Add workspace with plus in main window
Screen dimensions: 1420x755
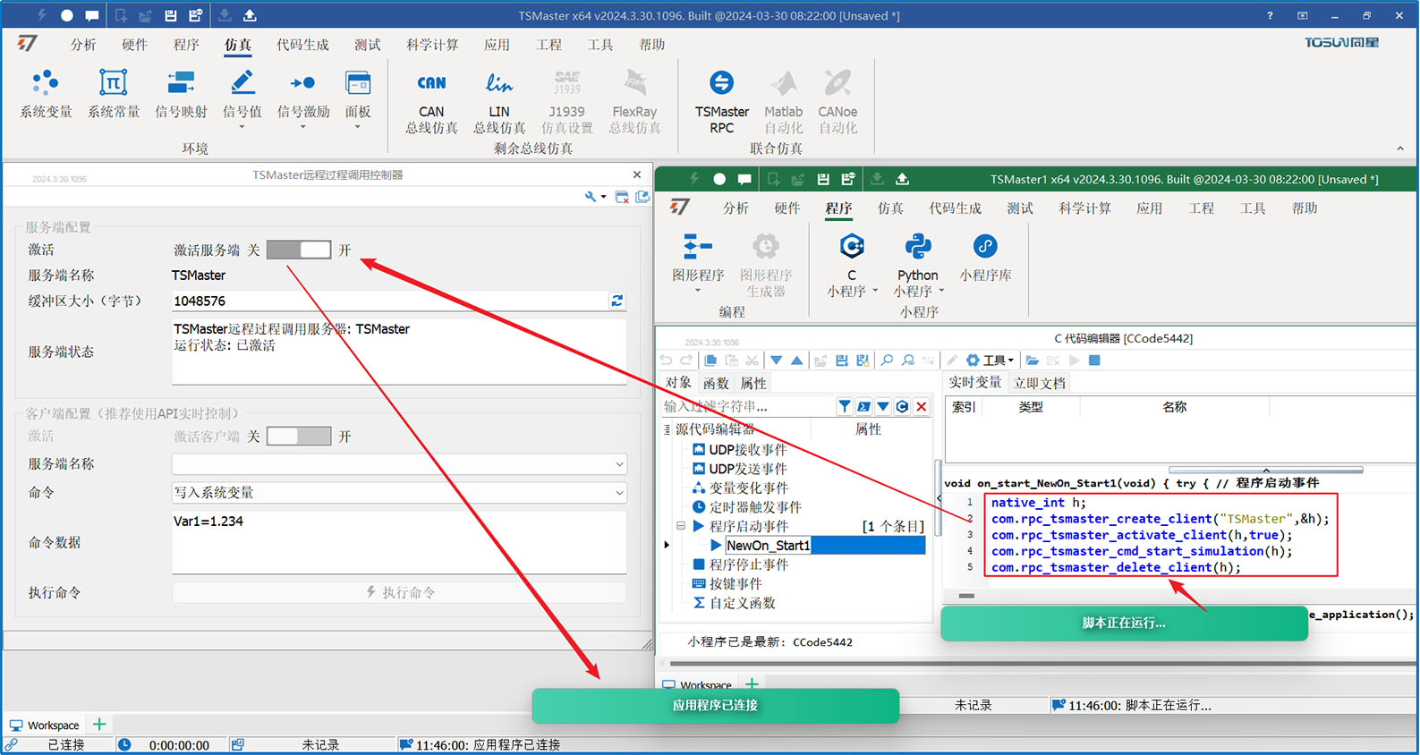point(99,725)
